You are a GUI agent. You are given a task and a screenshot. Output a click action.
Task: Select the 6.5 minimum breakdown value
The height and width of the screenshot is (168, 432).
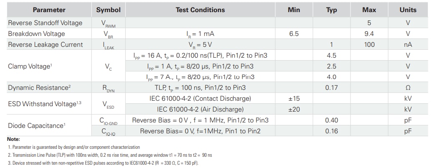(294, 34)
